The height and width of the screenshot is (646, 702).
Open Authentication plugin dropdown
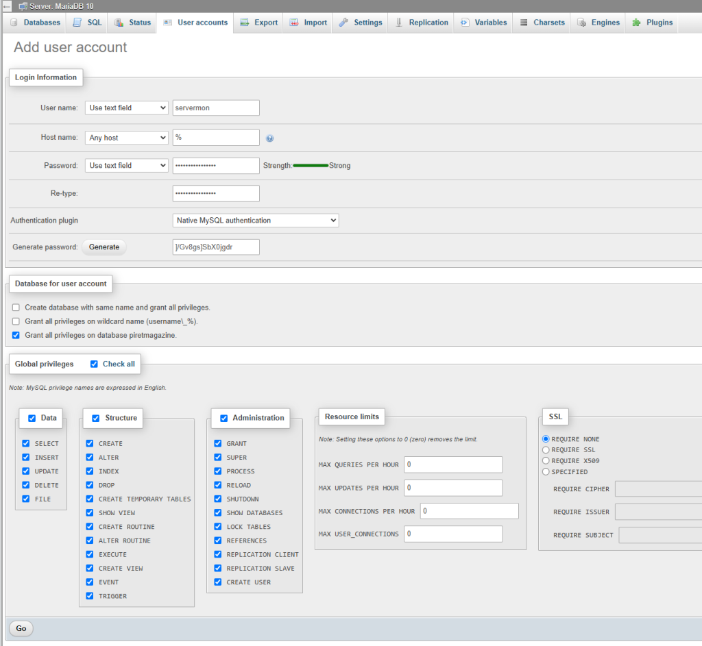(256, 221)
